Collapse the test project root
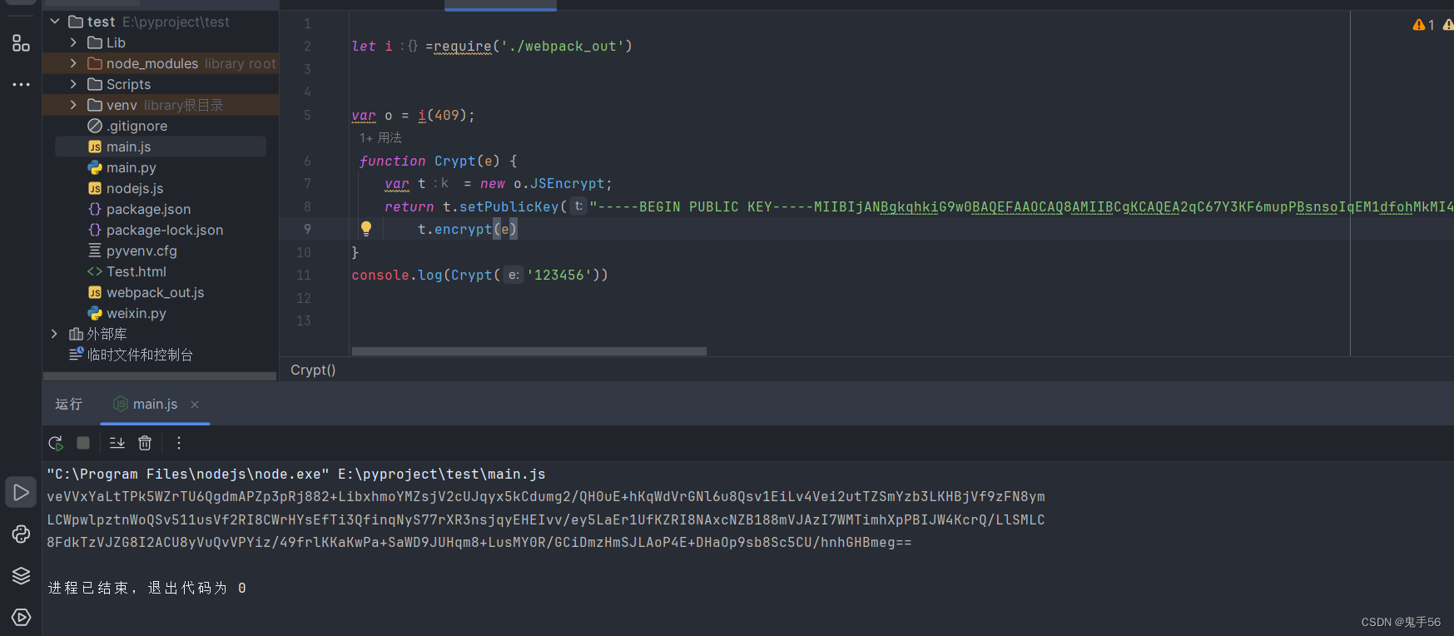The width and height of the screenshot is (1454, 636). tap(55, 22)
